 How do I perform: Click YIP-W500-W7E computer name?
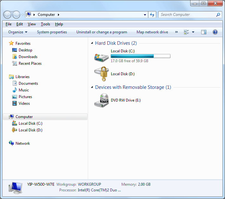(x=41, y=184)
